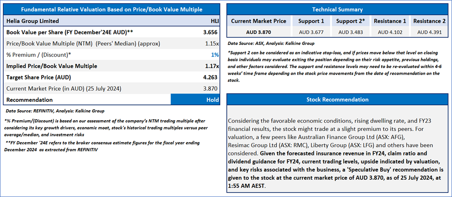Screen dimensions: 452x197
Task: Click the HLI ticker cell
Action: pyautogui.click(x=214, y=21)
